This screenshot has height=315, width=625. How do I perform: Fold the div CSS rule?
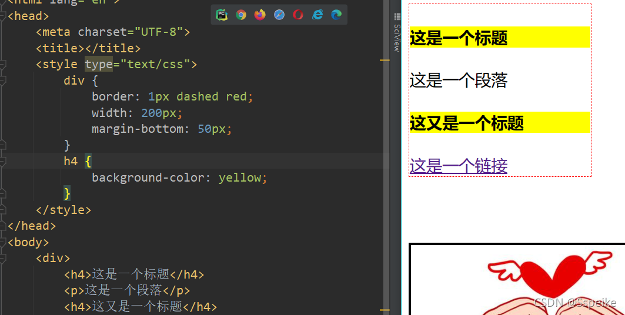2,81
